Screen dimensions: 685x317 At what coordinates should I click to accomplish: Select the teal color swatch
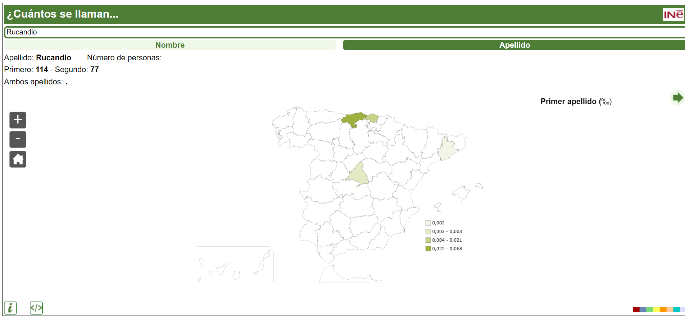(676, 309)
